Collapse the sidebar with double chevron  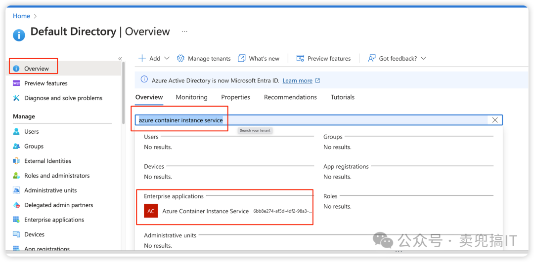coord(120,58)
